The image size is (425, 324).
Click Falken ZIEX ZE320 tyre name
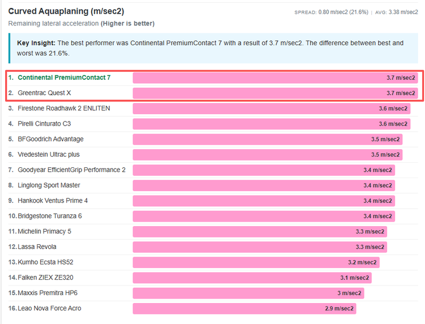(45, 278)
